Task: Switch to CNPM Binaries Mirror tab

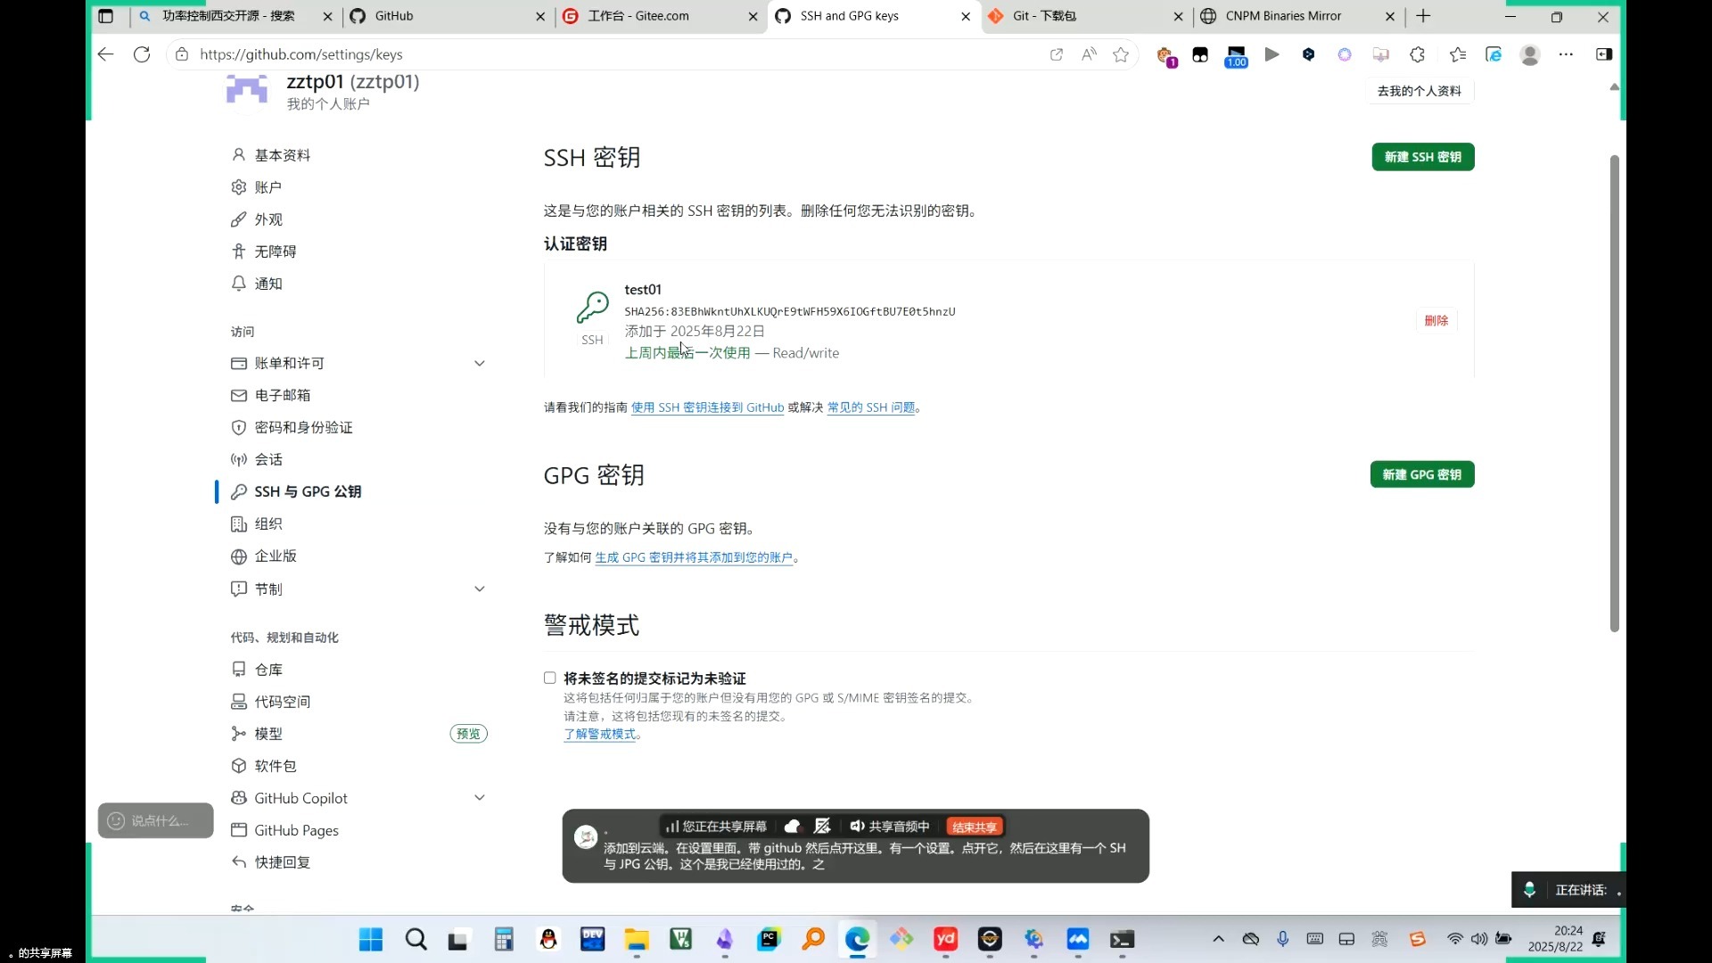Action: (1297, 16)
